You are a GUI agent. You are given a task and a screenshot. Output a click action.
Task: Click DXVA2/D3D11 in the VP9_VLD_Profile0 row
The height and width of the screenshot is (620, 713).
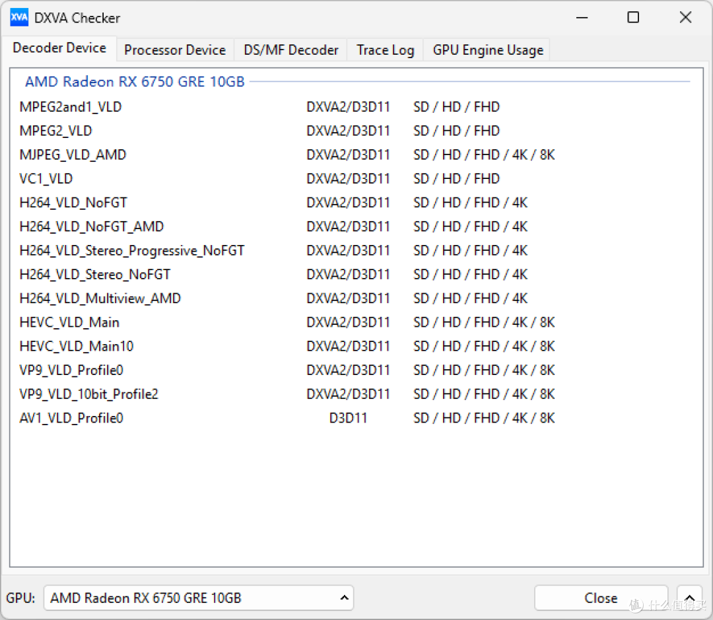pyautogui.click(x=348, y=370)
